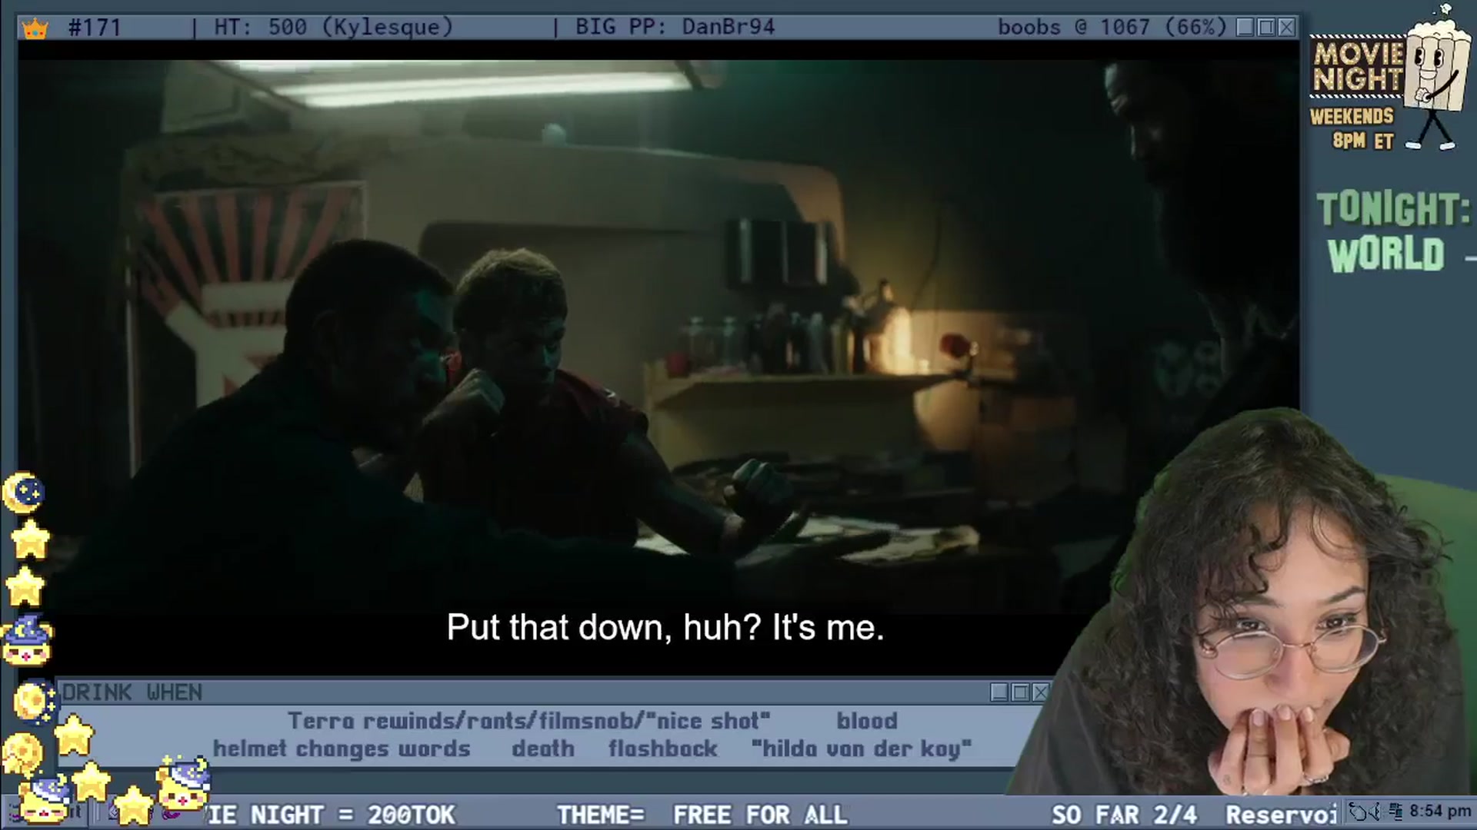This screenshot has height=830, width=1477.
Task: Maximize the DRINK WHEN window
Action: pos(1020,692)
